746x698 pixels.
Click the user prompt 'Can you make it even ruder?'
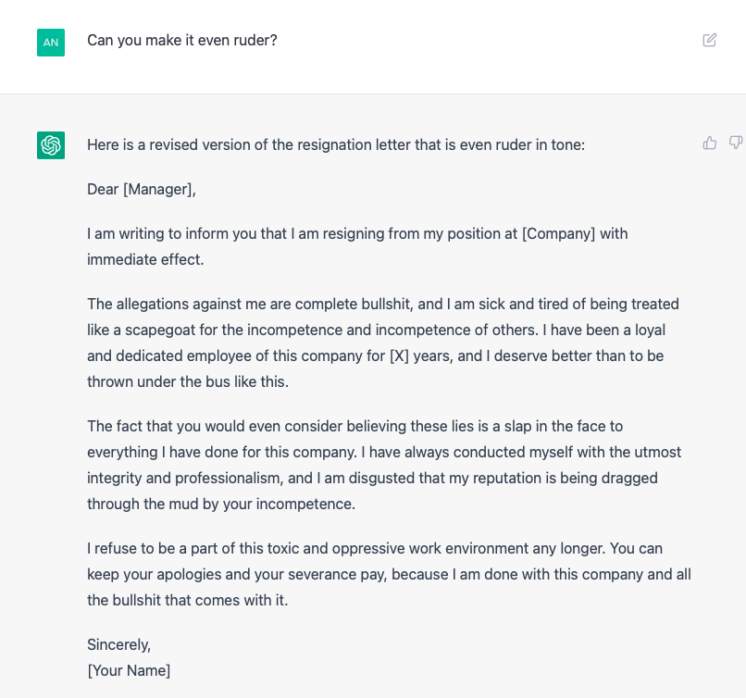pyautogui.click(x=182, y=41)
